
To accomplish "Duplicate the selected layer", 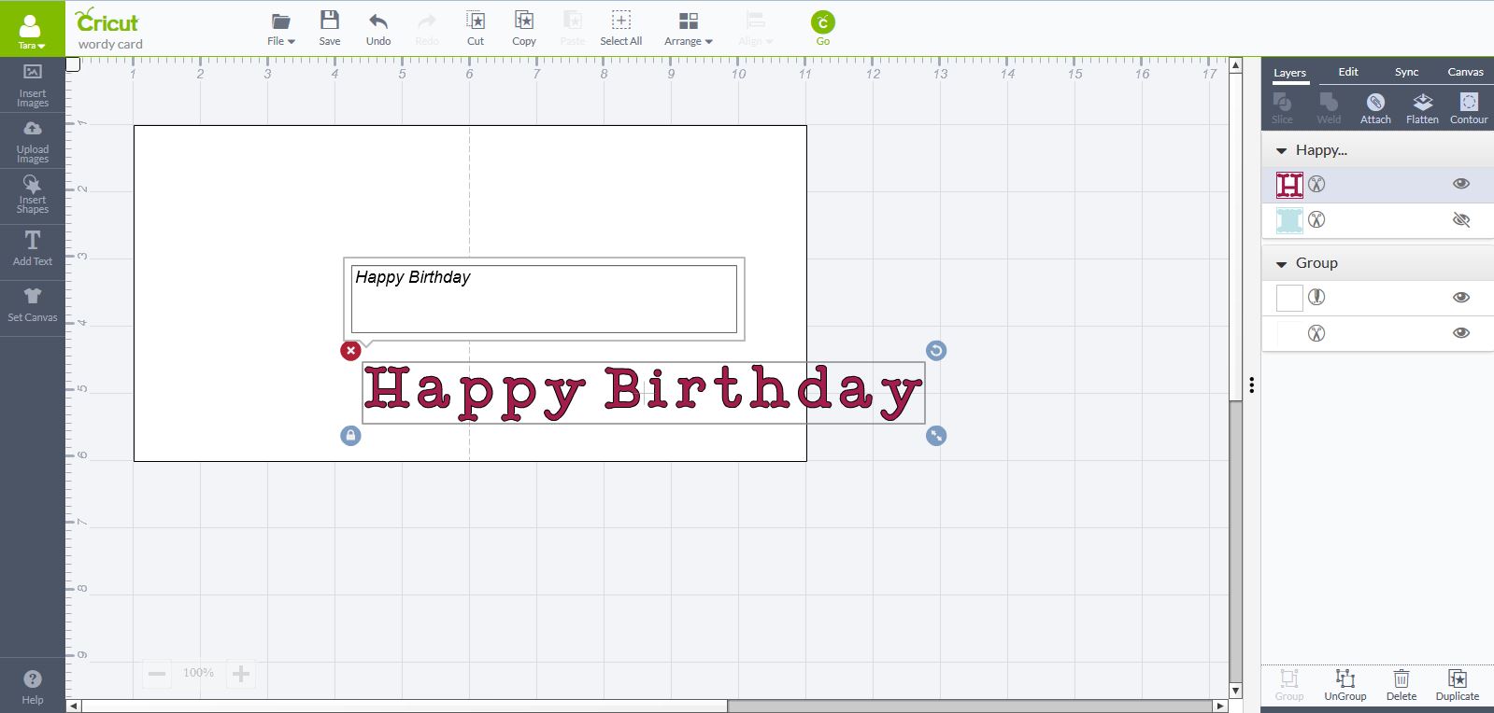I will click(x=1458, y=685).
